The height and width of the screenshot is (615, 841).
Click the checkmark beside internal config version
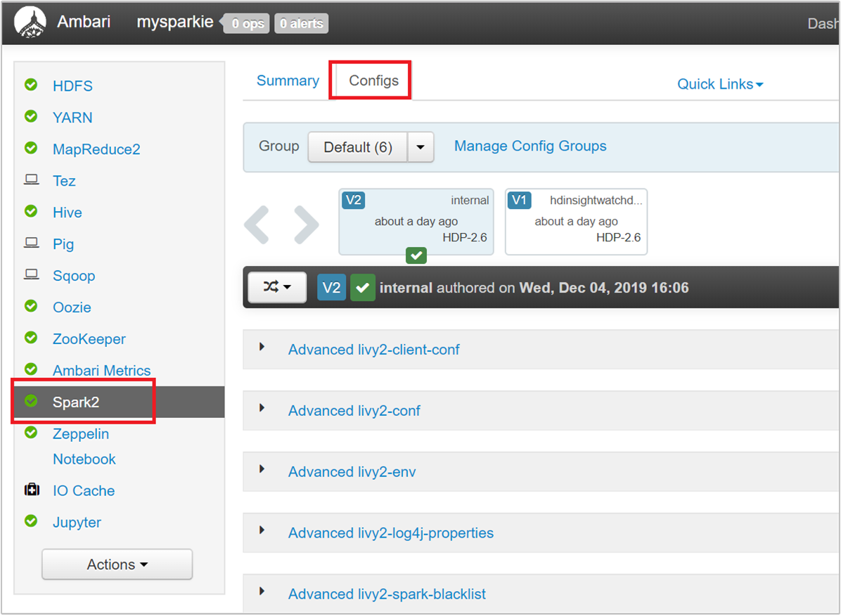tap(363, 287)
